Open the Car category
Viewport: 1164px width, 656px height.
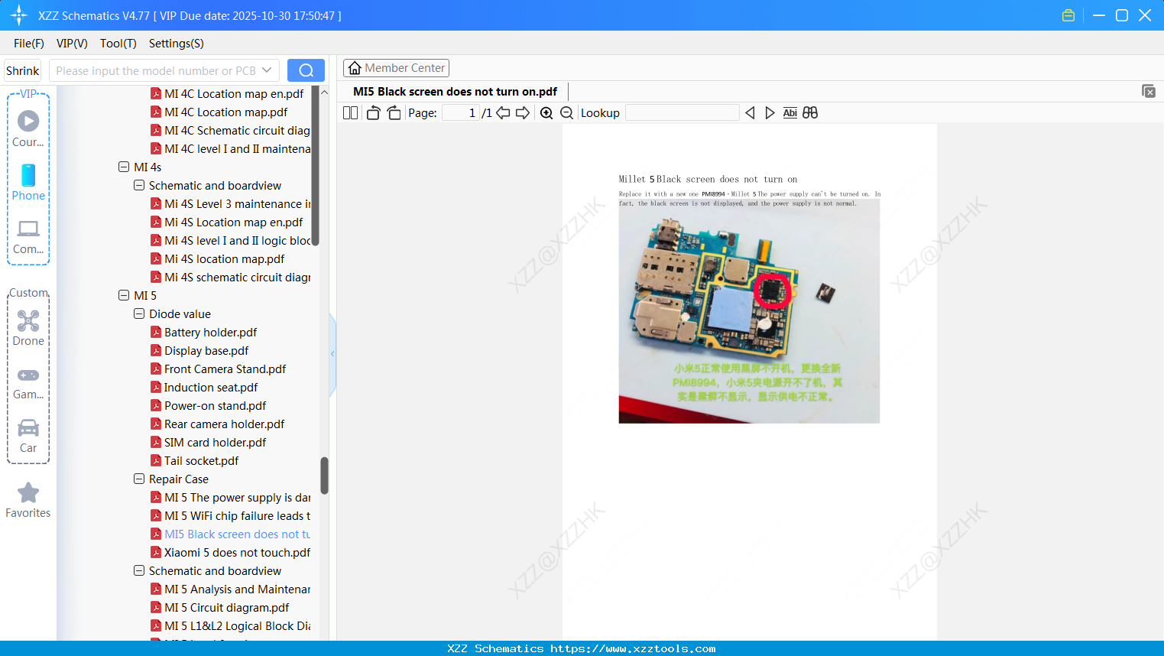click(28, 436)
